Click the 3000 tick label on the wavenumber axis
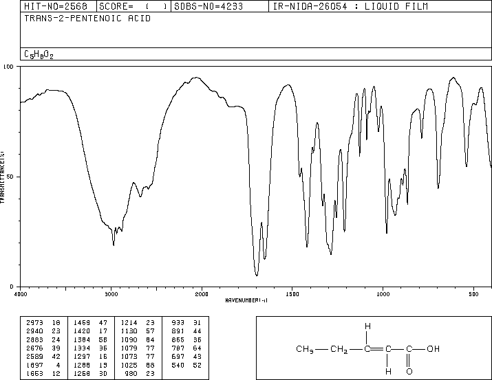Viewport: 492px width, 380px height. 111,294
